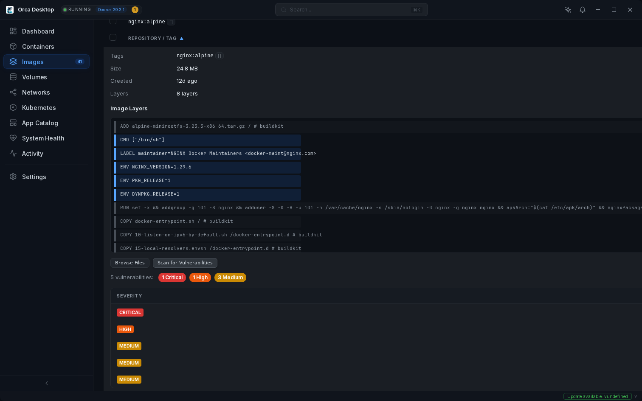Open Volumes via its database icon
The width and height of the screenshot is (642, 401).
[13, 77]
